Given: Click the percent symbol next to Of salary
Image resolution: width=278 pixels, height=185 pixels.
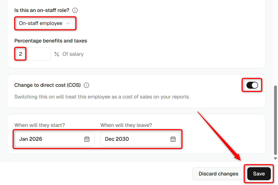Looking at the screenshot, I should (x=56, y=54).
